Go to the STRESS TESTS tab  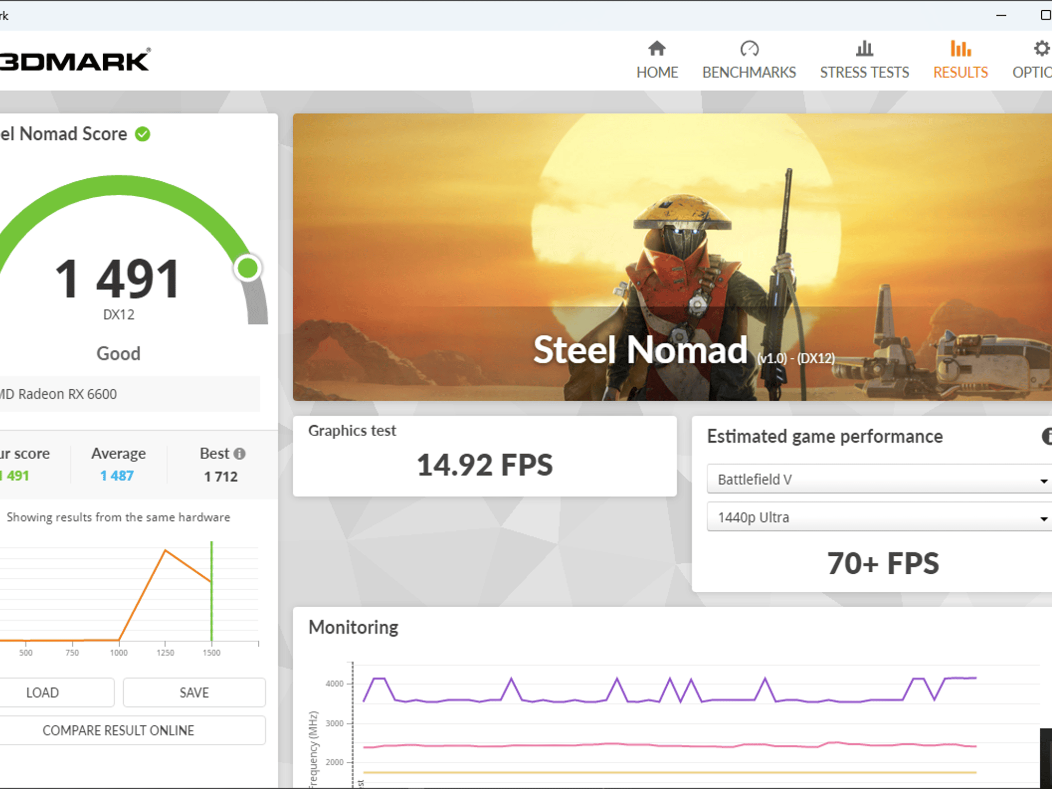point(865,72)
